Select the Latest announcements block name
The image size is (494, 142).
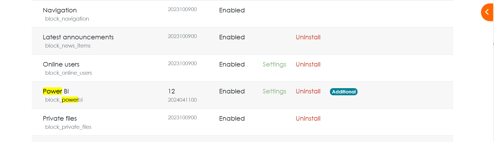click(78, 37)
